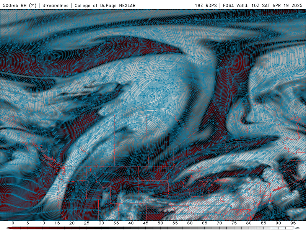Click the '35' colorbar tick label
This screenshot has width=306, height=230.
click(116, 223)
